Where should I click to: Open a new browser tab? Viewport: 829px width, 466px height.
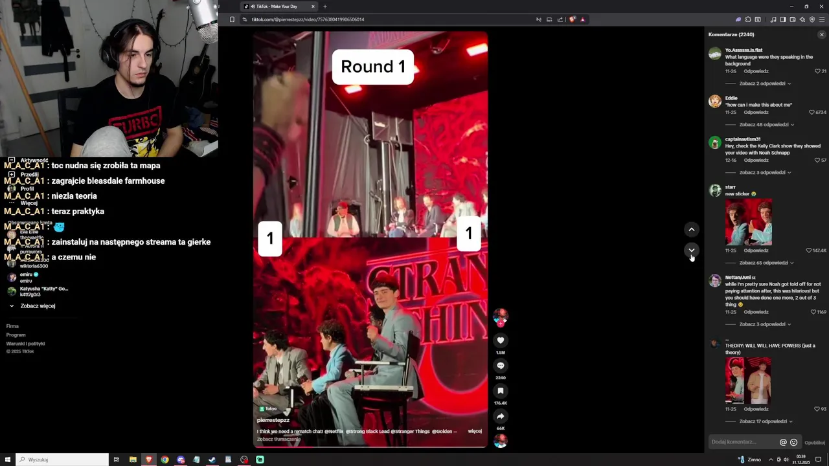(325, 6)
